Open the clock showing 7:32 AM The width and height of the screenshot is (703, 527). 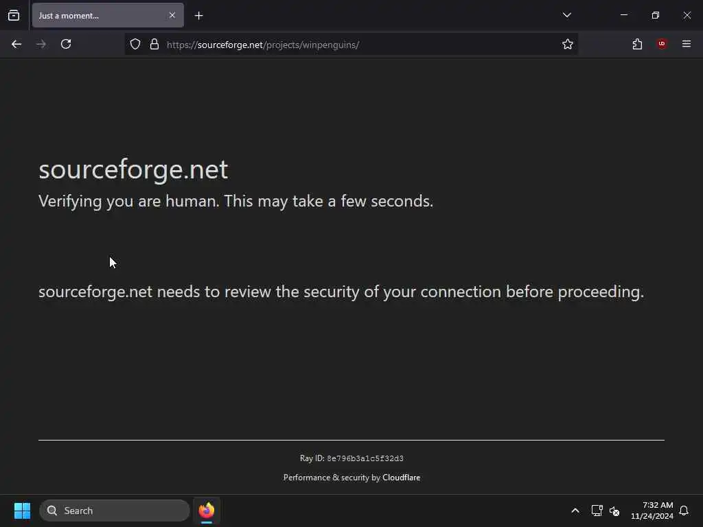(652, 511)
